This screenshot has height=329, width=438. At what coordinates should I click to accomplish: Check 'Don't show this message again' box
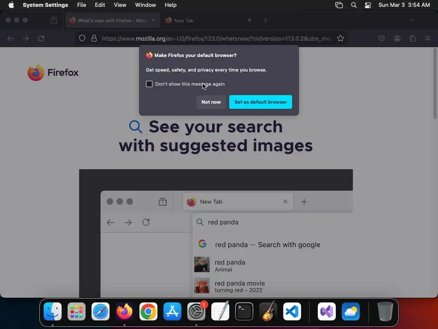(149, 84)
